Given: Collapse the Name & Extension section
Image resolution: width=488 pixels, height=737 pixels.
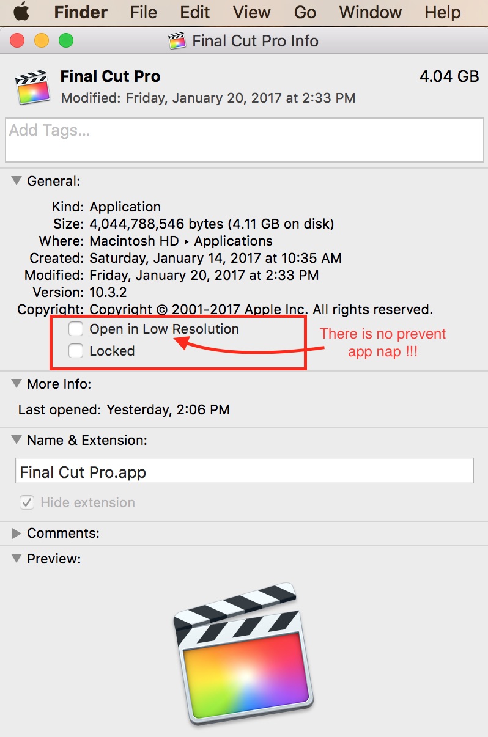Looking at the screenshot, I should (x=15, y=440).
